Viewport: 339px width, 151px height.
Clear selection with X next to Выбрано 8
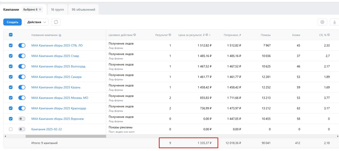(40, 10)
